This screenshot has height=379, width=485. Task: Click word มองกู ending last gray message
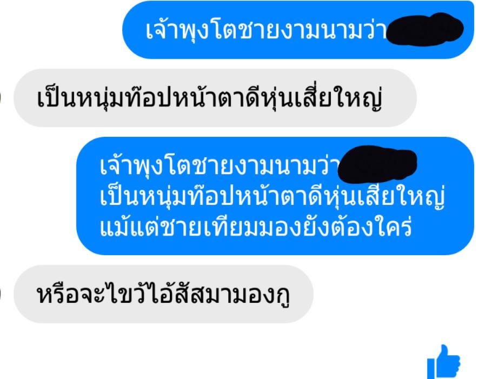click(258, 295)
